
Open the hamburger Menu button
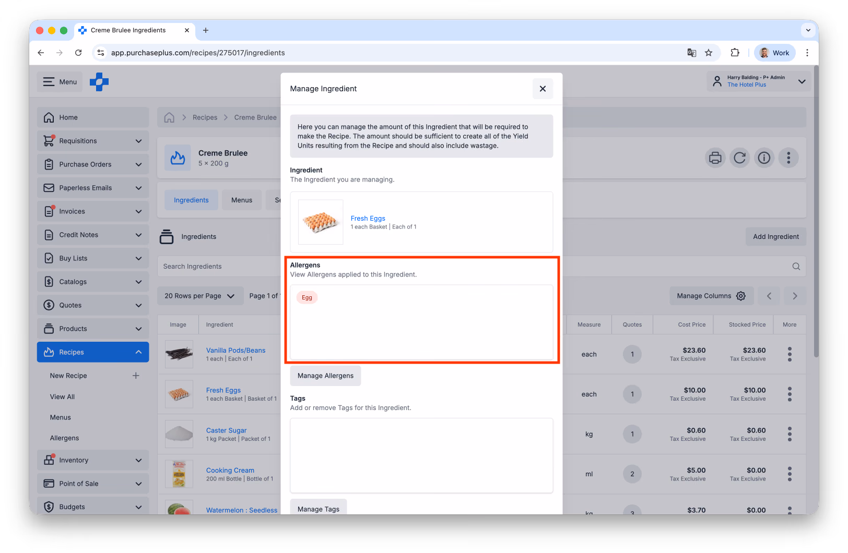click(x=60, y=82)
